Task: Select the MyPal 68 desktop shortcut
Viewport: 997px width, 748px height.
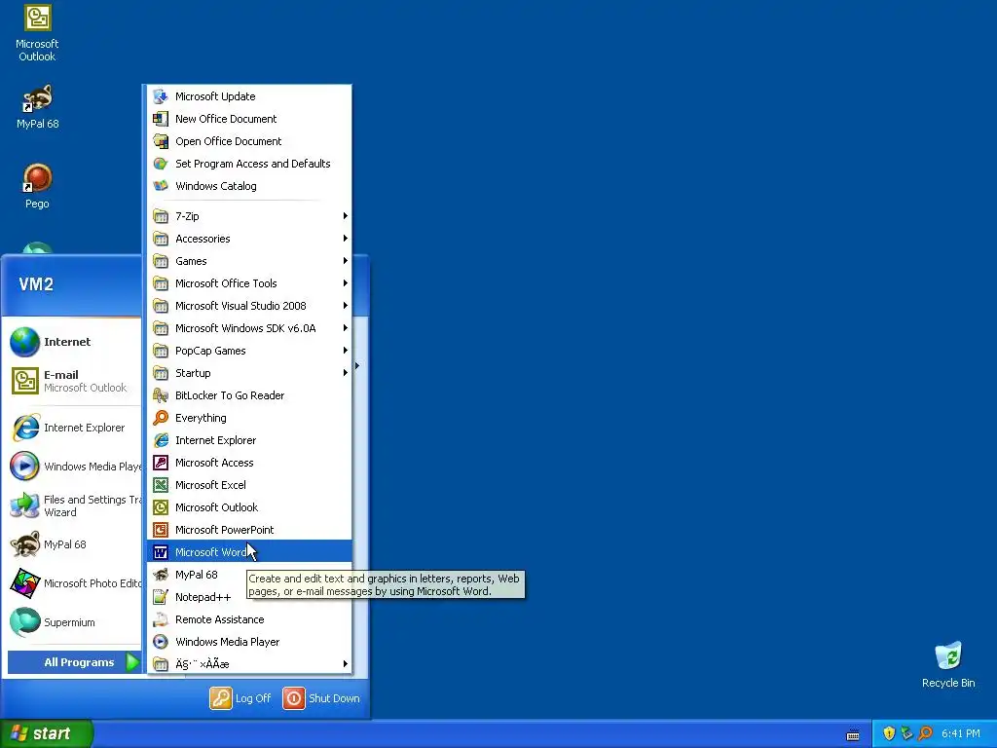Action: click(37, 107)
